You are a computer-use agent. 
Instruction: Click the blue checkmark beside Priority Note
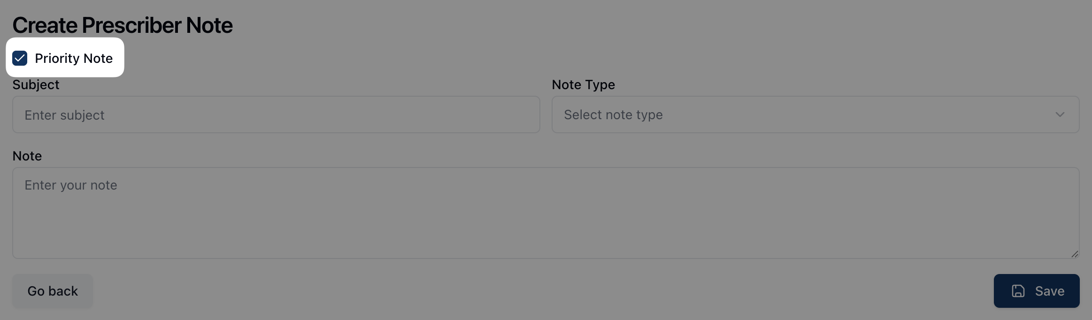(20, 58)
